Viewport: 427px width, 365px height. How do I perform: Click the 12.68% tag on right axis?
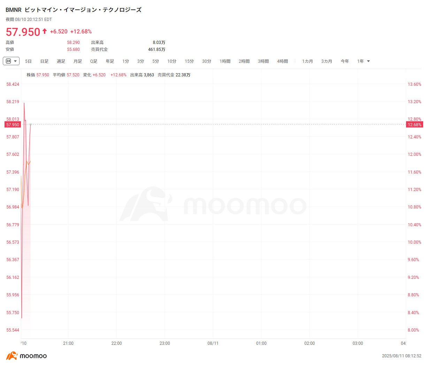point(414,124)
